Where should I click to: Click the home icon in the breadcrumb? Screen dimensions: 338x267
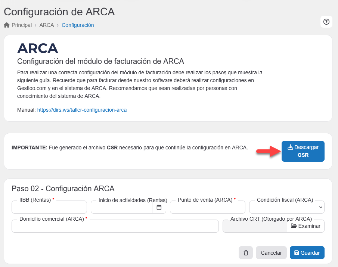[x=7, y=25]
